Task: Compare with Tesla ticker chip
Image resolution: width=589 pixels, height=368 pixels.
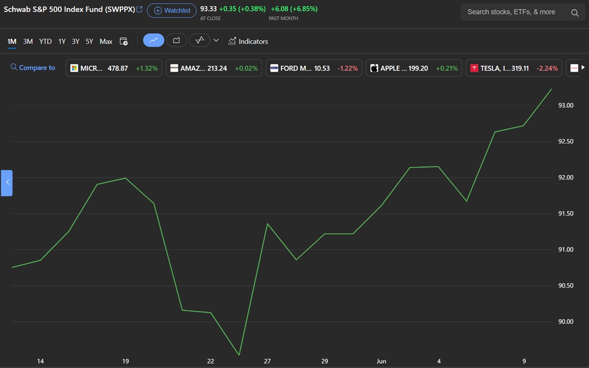Action: click(x=514, y=68)
